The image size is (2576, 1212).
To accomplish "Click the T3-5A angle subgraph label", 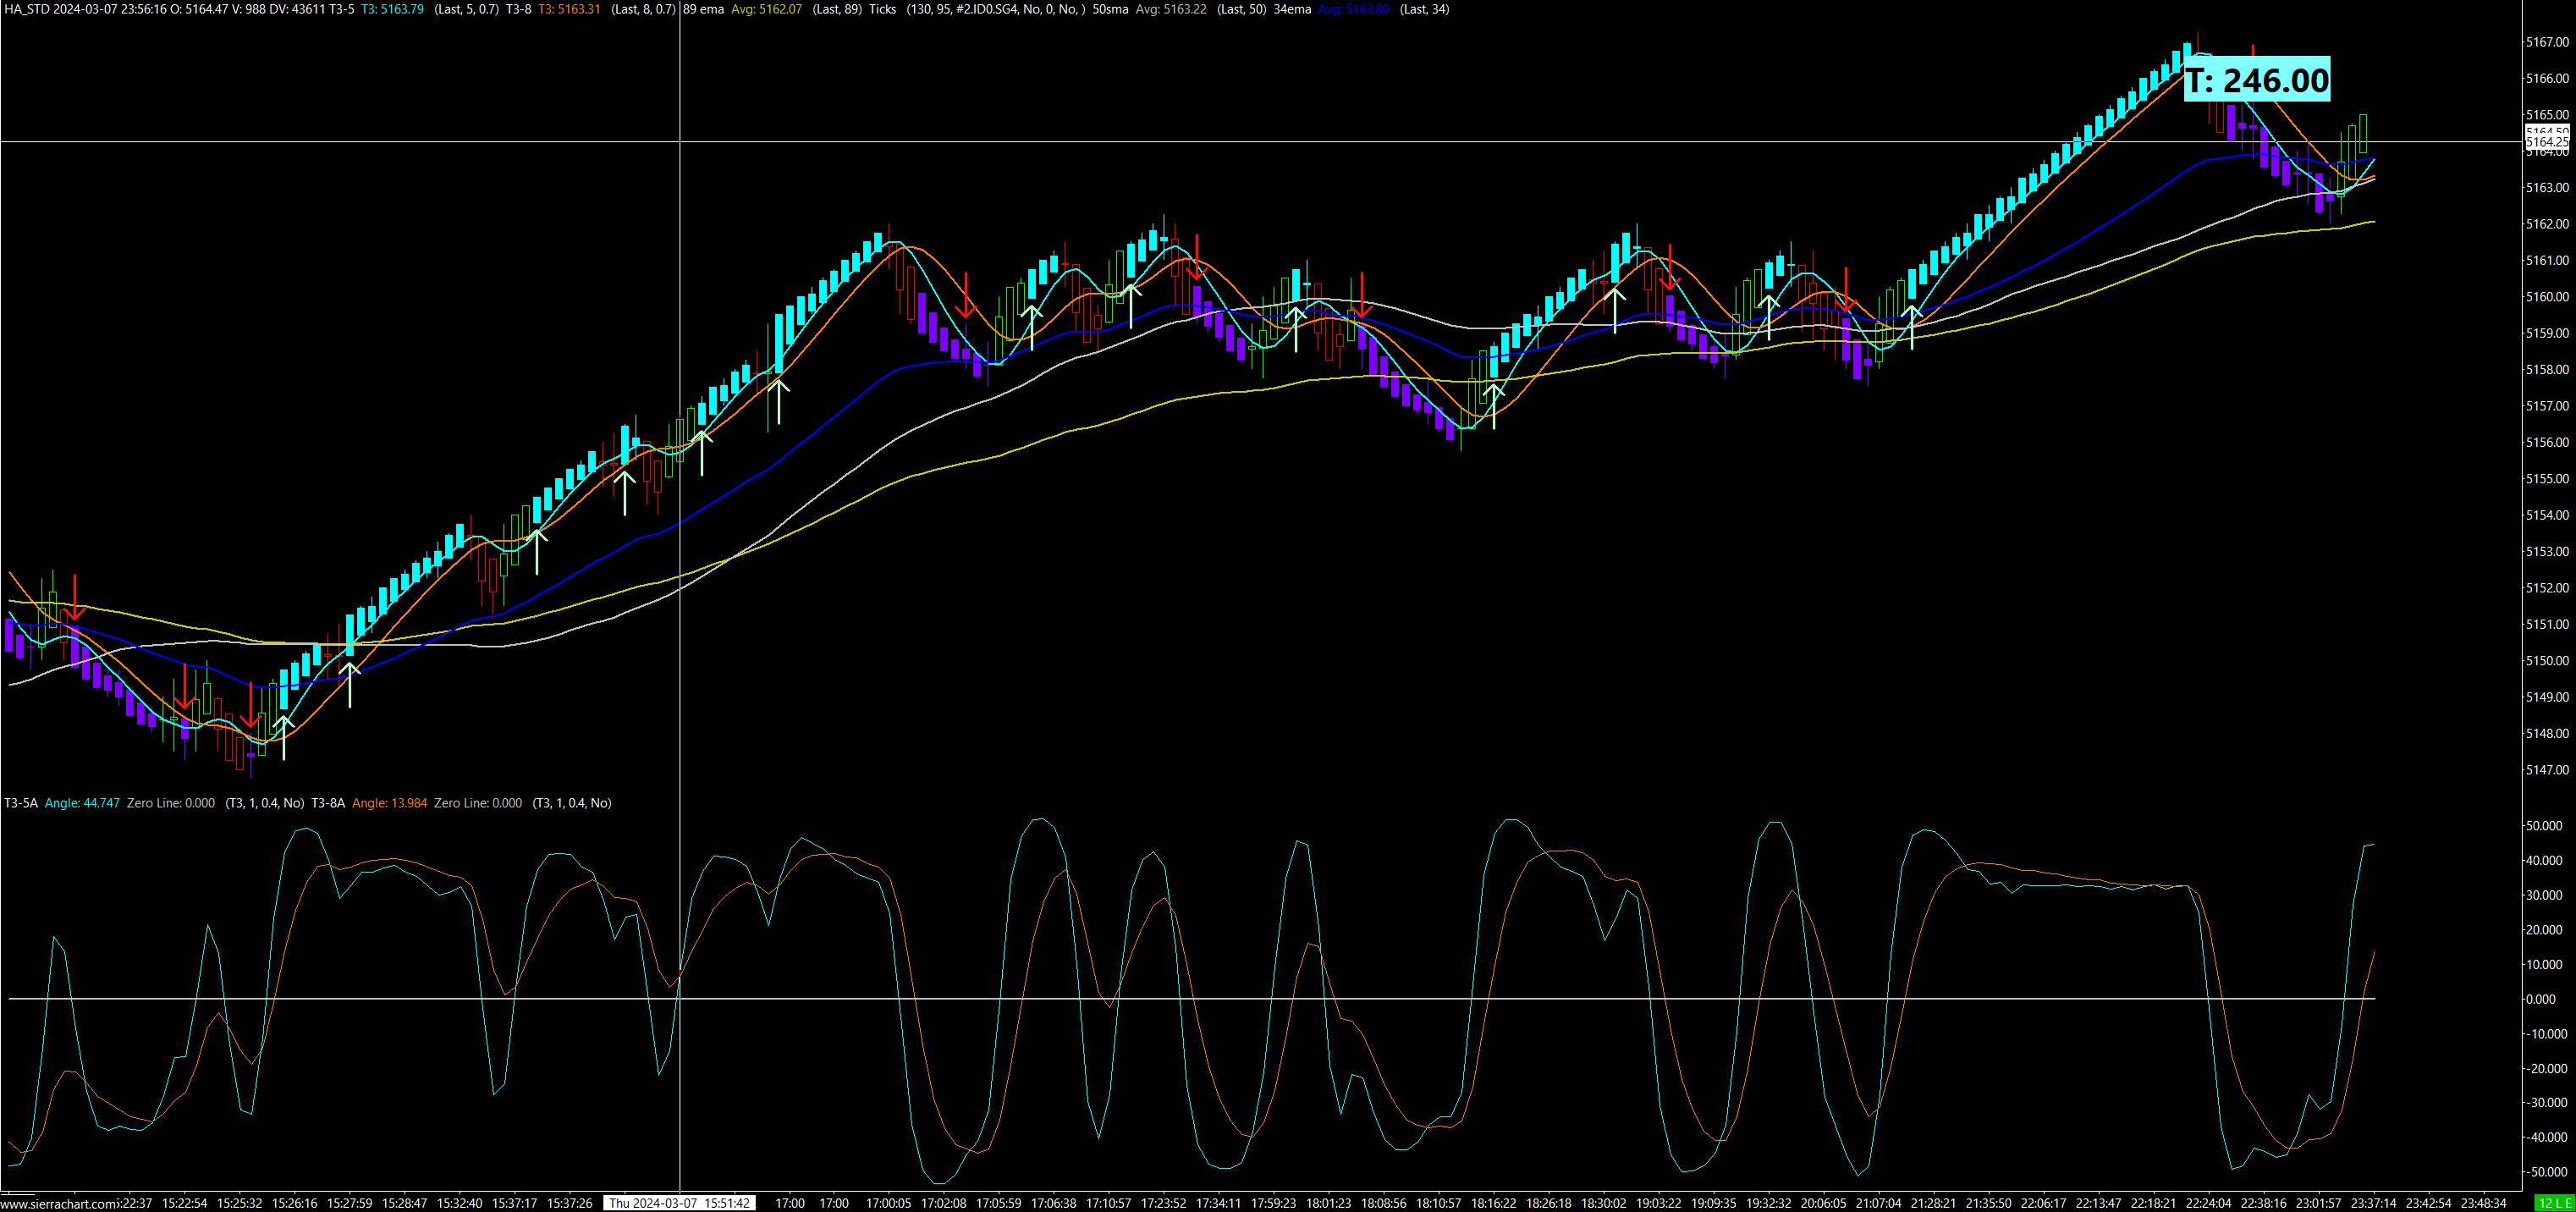I will coord(21,803).
